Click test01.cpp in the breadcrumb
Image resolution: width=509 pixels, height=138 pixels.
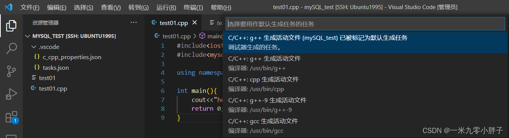click(x=177, y=36)
